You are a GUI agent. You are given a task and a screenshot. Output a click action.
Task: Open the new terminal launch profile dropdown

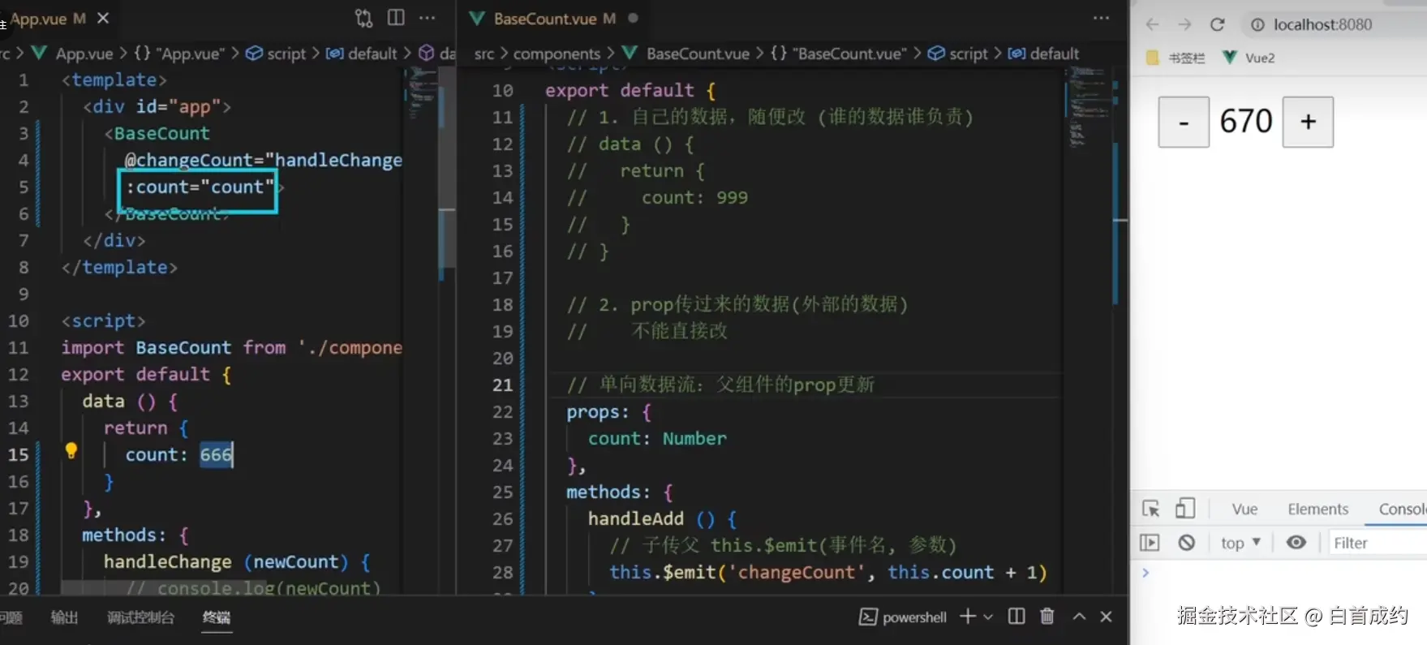click(988, 617)
